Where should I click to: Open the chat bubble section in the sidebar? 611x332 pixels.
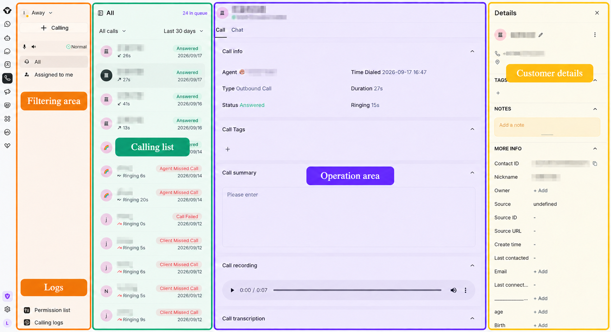tap(7, 51)
